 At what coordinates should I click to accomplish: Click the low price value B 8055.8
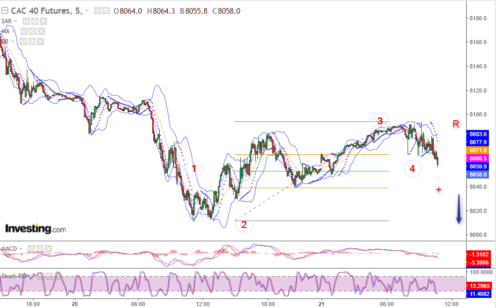194,11
